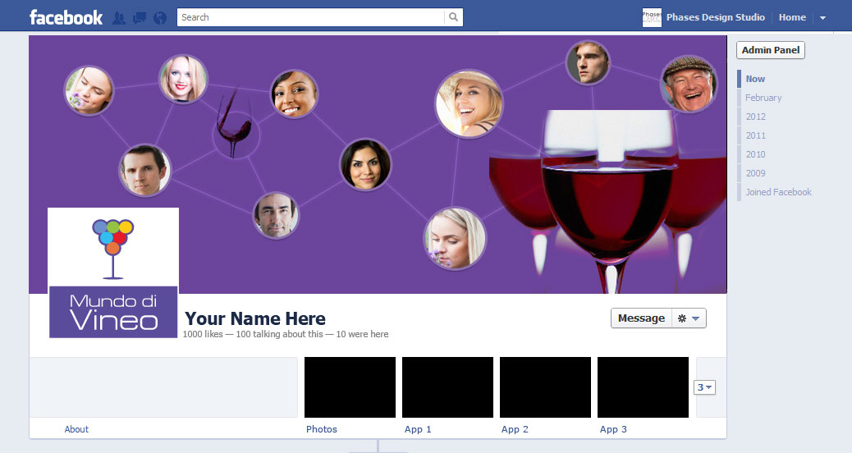
Task: Click the Photos thumbnail box
Action: click(350, 387)
